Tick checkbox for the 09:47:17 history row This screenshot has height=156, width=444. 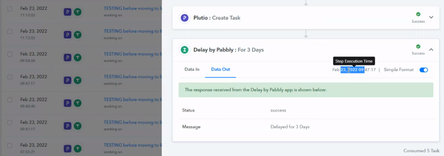[x=10, y=77]
